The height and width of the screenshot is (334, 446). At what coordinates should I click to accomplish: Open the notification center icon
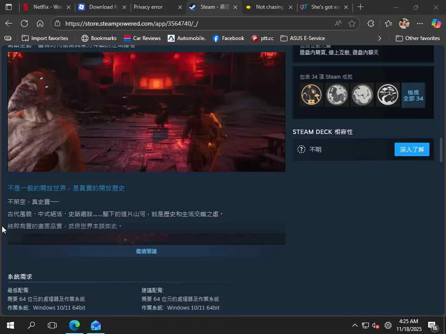coord(432,326)
